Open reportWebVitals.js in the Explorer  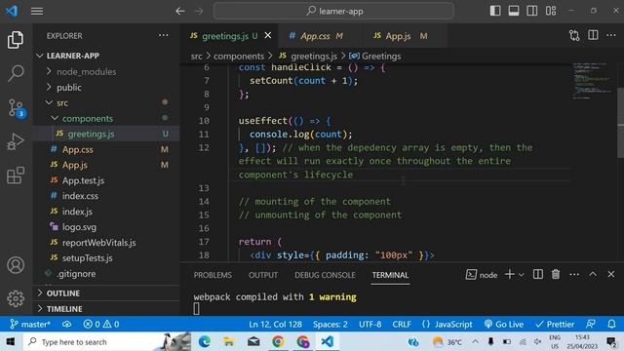(98, 243)
